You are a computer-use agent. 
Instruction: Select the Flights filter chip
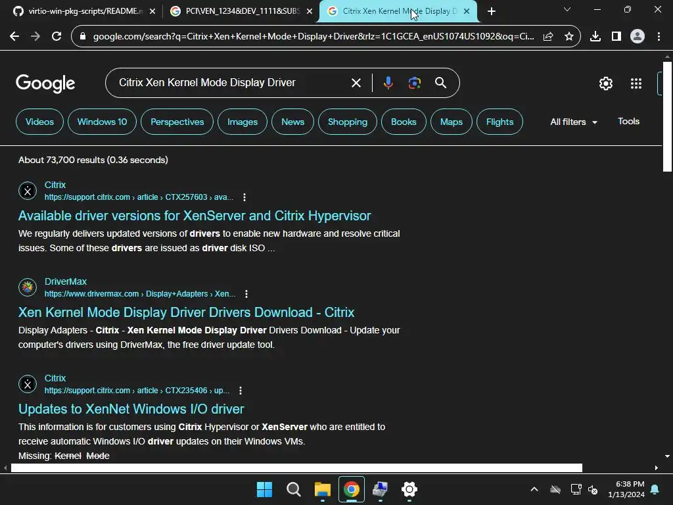click(499, 122)
